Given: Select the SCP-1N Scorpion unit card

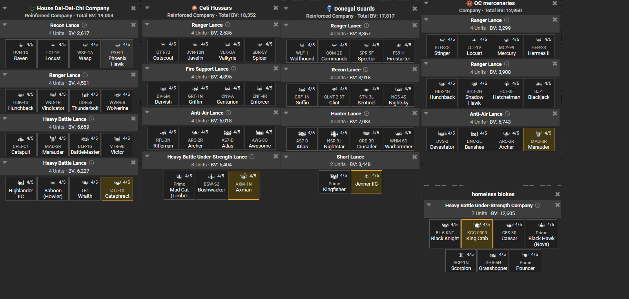Looking at the screenshot, I should 461,261.
